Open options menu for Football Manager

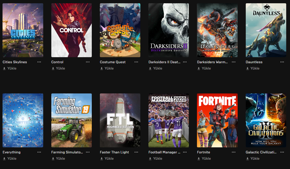point(185,152)
